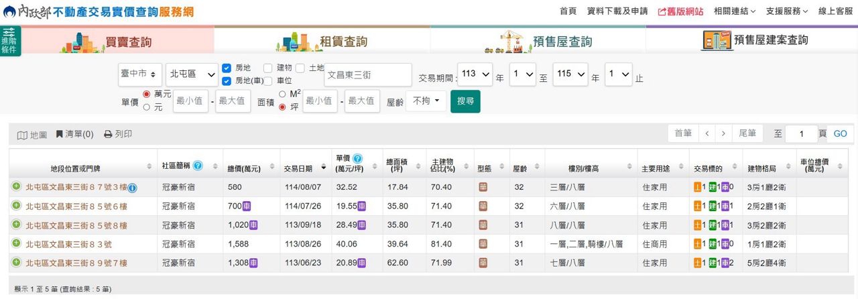
Task: Switch to 租賃查詢 tab
Action: [x=322, y=42]
